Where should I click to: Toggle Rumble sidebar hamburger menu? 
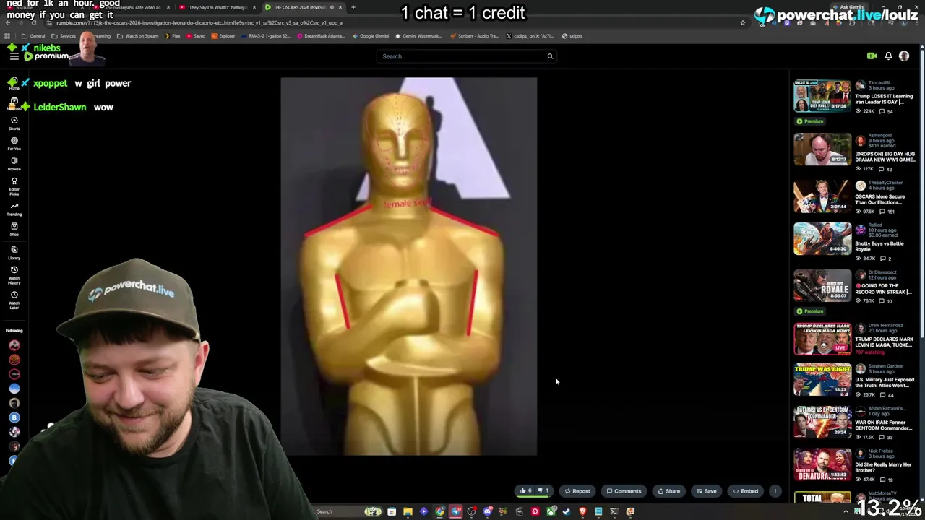(14, 56)
